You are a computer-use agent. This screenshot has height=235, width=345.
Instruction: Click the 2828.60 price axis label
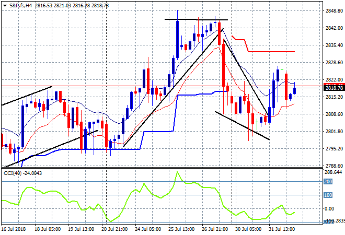click(x=334, y=63)
